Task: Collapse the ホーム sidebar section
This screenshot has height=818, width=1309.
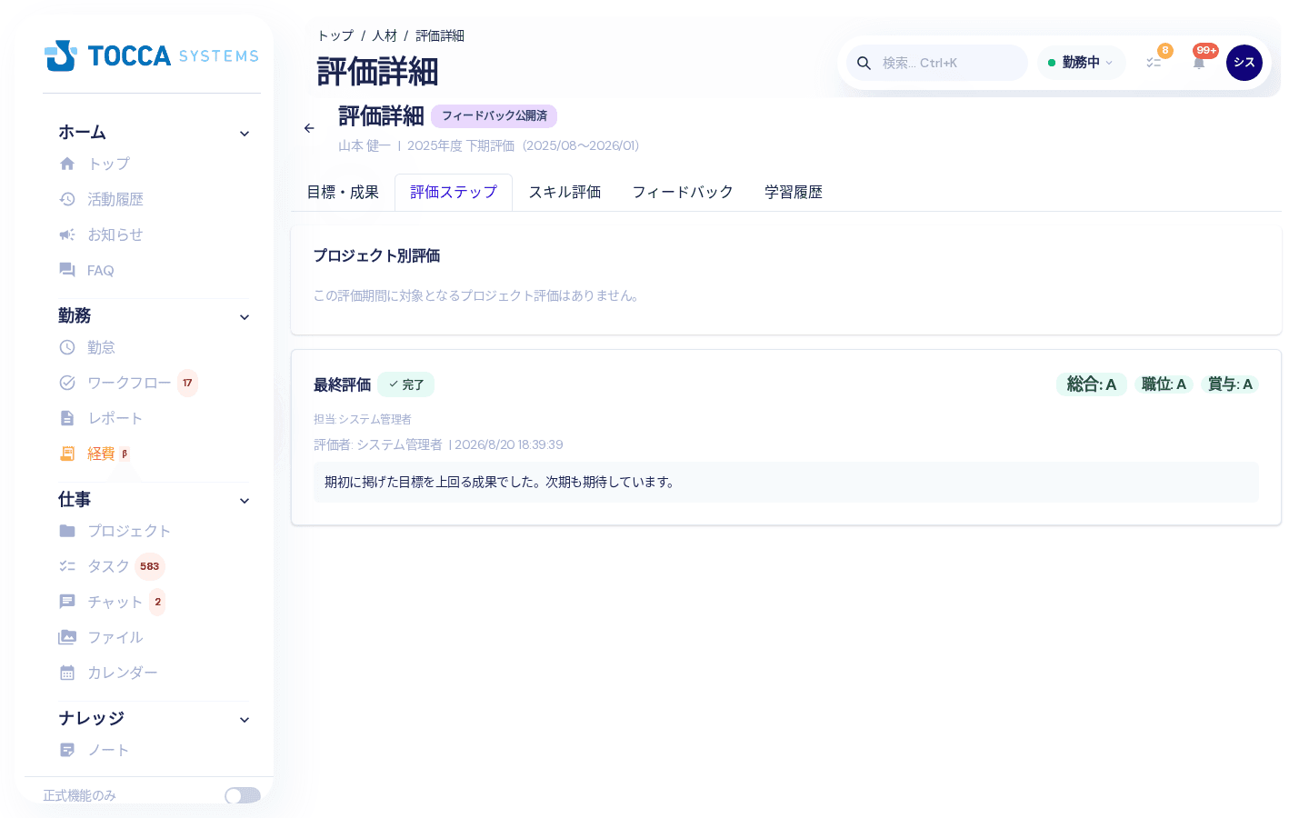Action: [x=245, y=134]
